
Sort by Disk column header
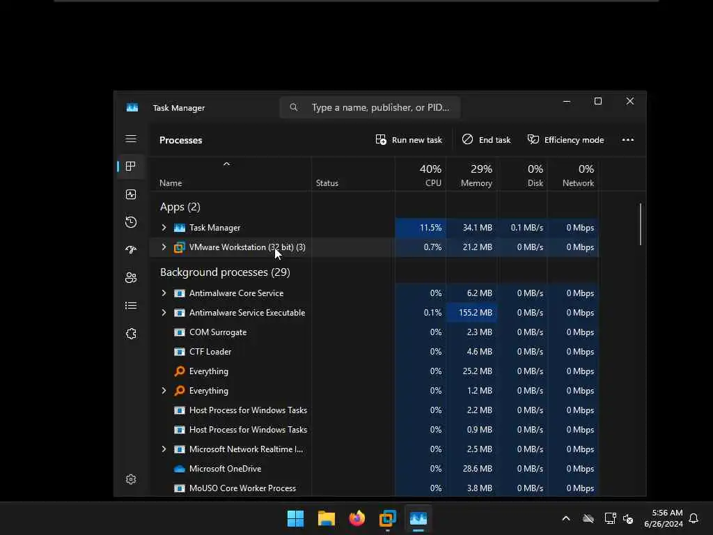[x=522, y=175]
